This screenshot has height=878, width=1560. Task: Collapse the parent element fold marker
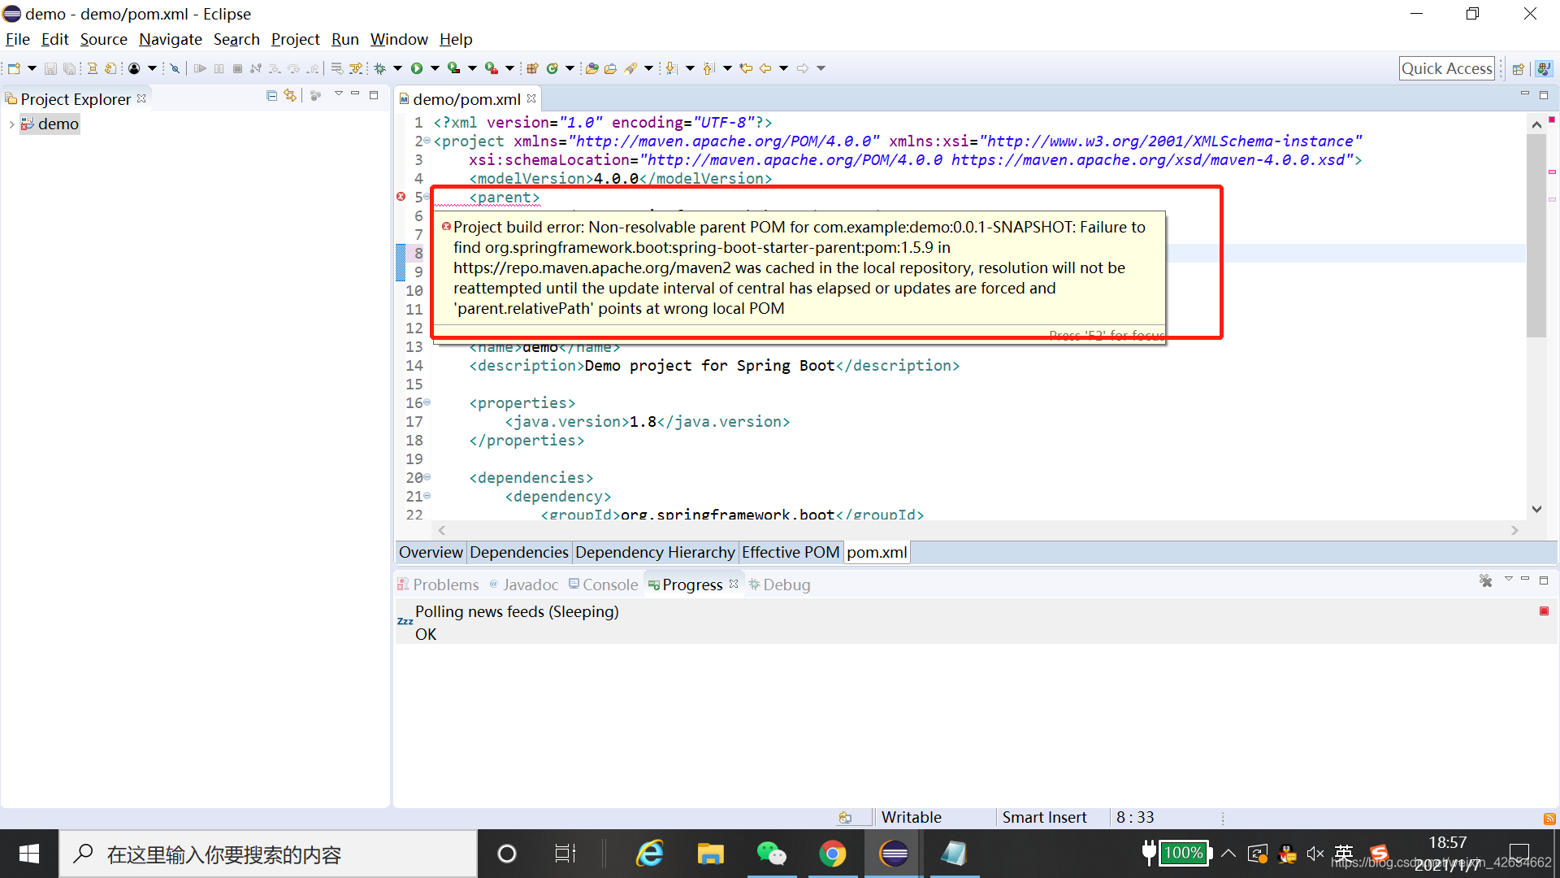pyautogui.click(x=427, y=197)
